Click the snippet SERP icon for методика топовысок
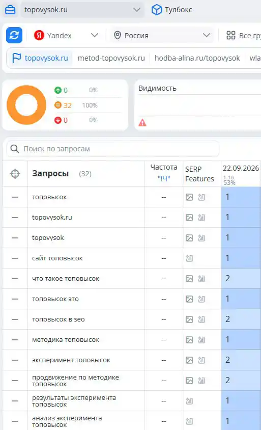The image size is (261, 430). (x=201, y=340)
